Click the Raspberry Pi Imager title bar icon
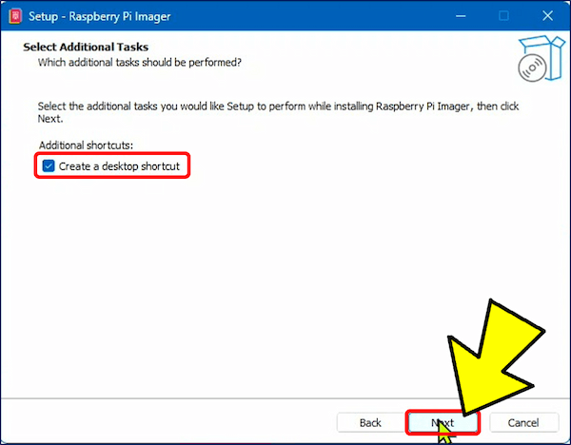Viewport: 571px width, 445px height. click(15, 16)
